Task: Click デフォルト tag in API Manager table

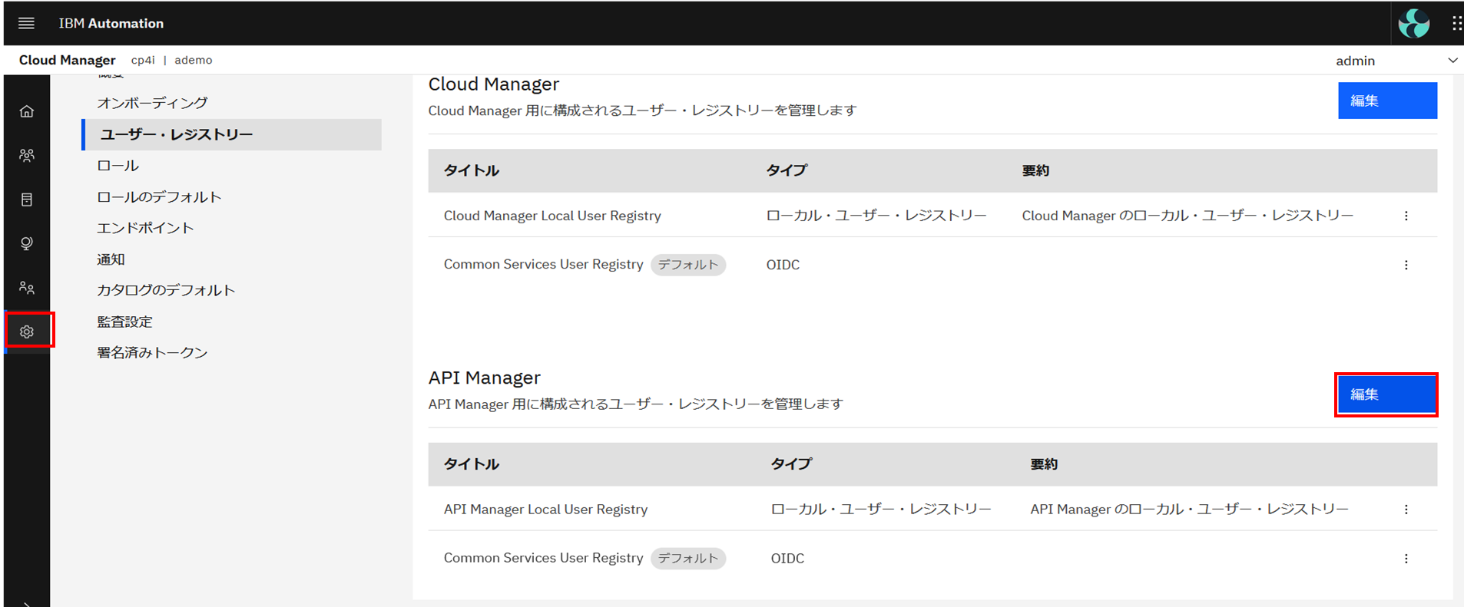Action: 688,559
